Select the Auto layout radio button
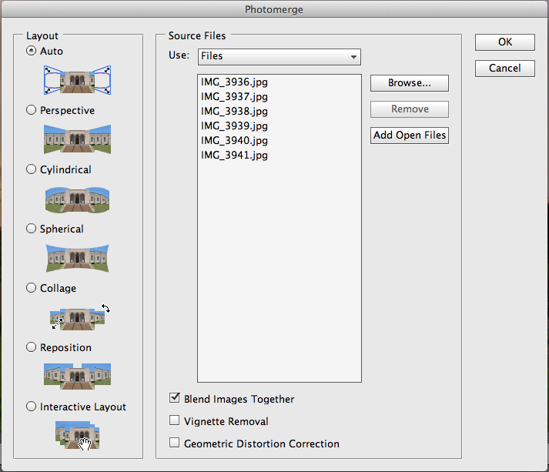 coord(31,51)
